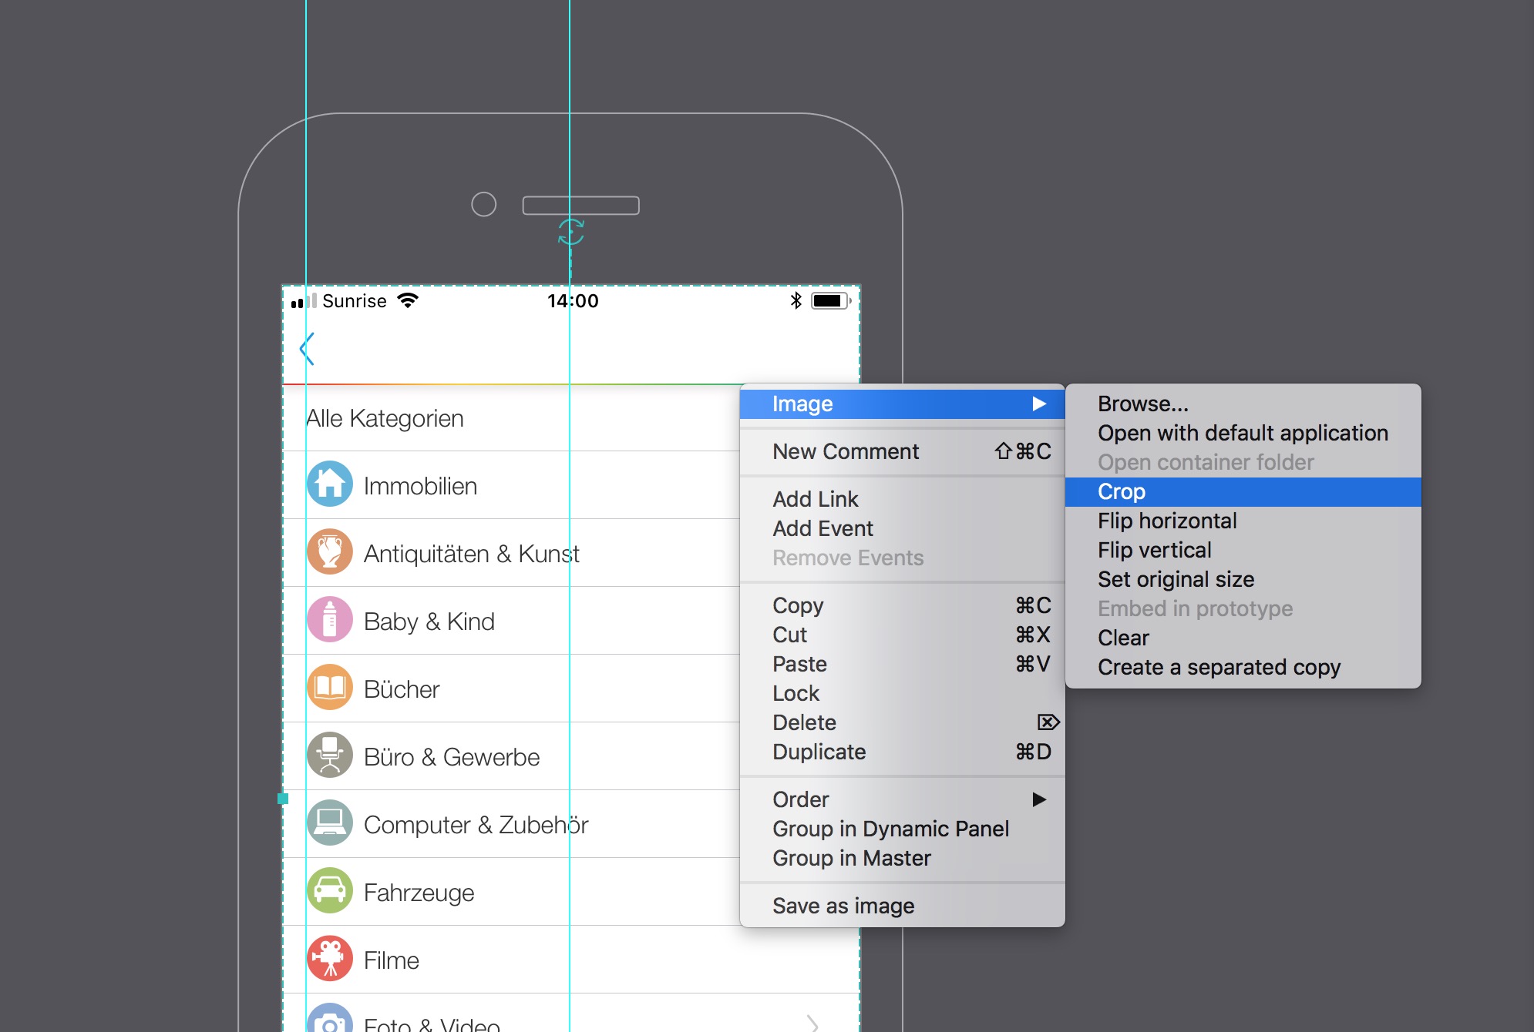Expand the Image submenu
This screenshot has height=1032, width=1534.
click(902, 404)
